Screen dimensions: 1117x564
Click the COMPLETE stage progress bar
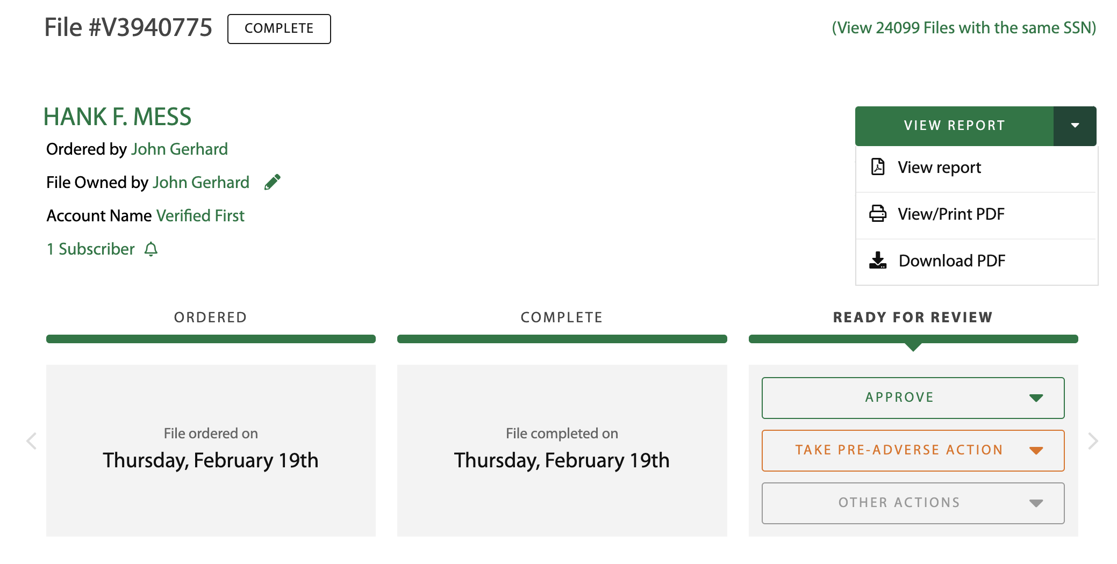point(562,338)
